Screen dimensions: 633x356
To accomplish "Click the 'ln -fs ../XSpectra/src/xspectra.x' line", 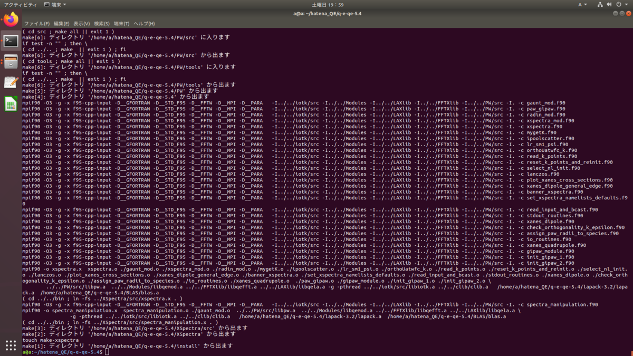I will (102, 299).
